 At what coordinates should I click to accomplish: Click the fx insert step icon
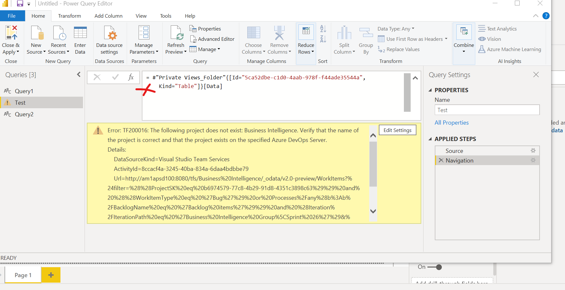pos(131,77)
